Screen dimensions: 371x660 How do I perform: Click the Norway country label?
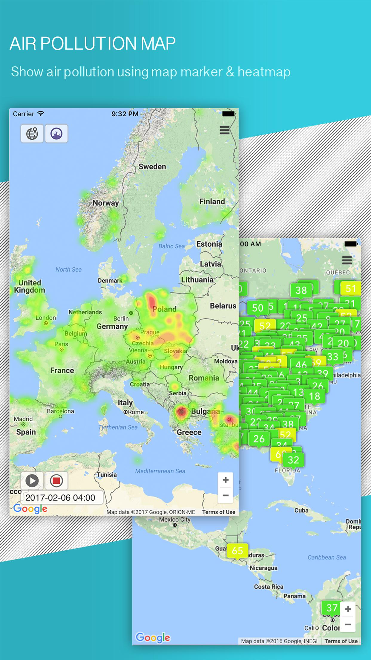click(106, 203)
